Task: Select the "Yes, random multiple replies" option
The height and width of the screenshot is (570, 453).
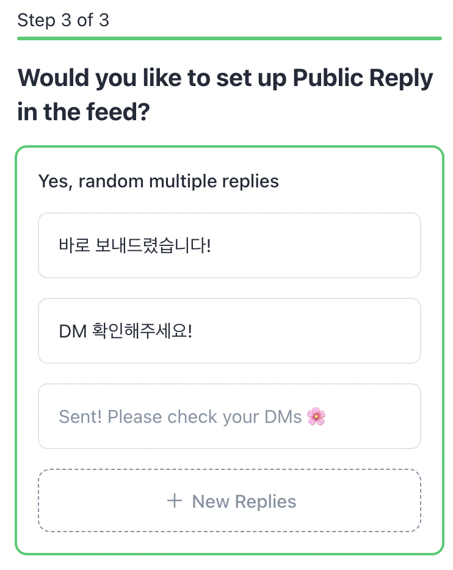Action: (158, 181)
